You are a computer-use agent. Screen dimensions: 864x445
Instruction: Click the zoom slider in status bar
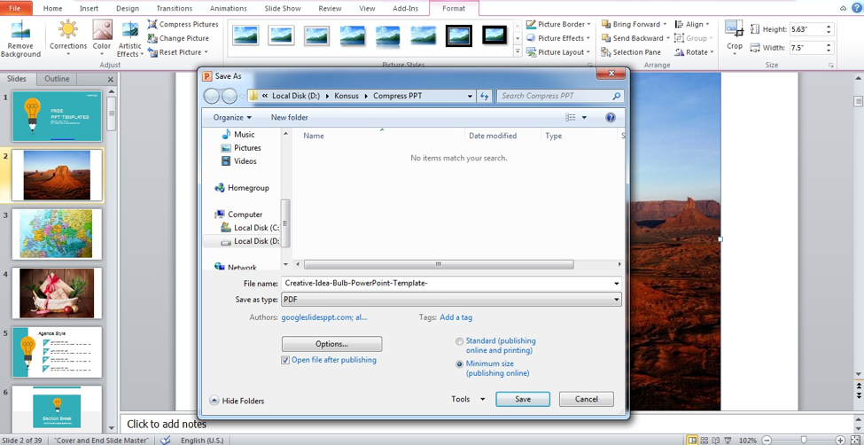click(x=804, y=440)
